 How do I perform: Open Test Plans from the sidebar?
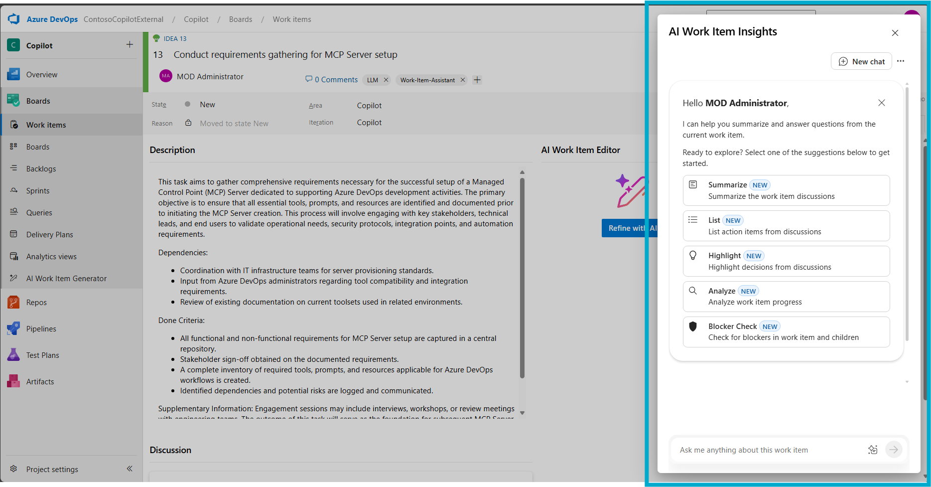(x=42, y=354)
